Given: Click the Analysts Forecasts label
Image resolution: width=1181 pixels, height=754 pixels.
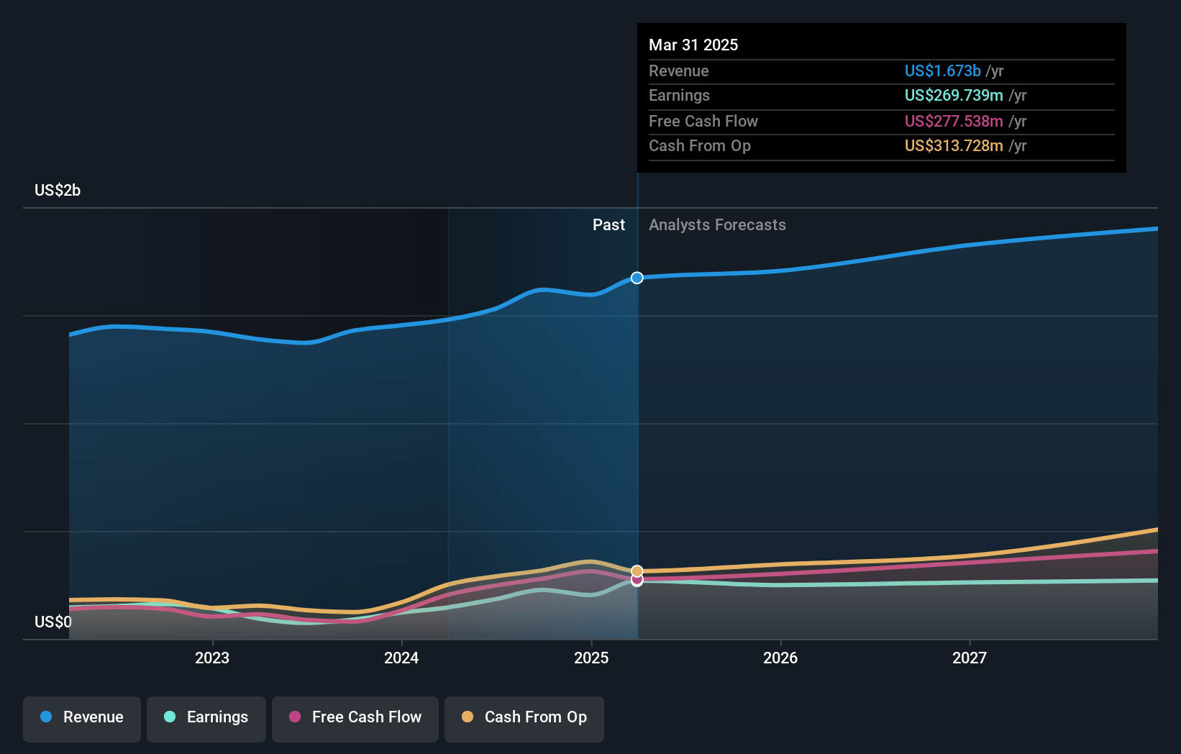Looking at the screenshot, I should [x=717, y=224].
